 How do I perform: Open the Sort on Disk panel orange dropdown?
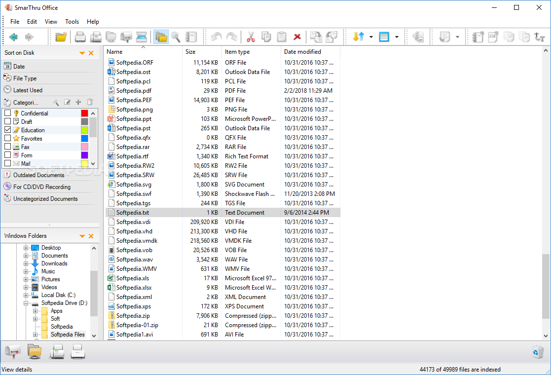click(82, 53)
